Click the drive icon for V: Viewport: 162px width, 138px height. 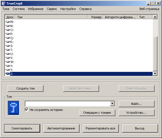tap(7, 58)
